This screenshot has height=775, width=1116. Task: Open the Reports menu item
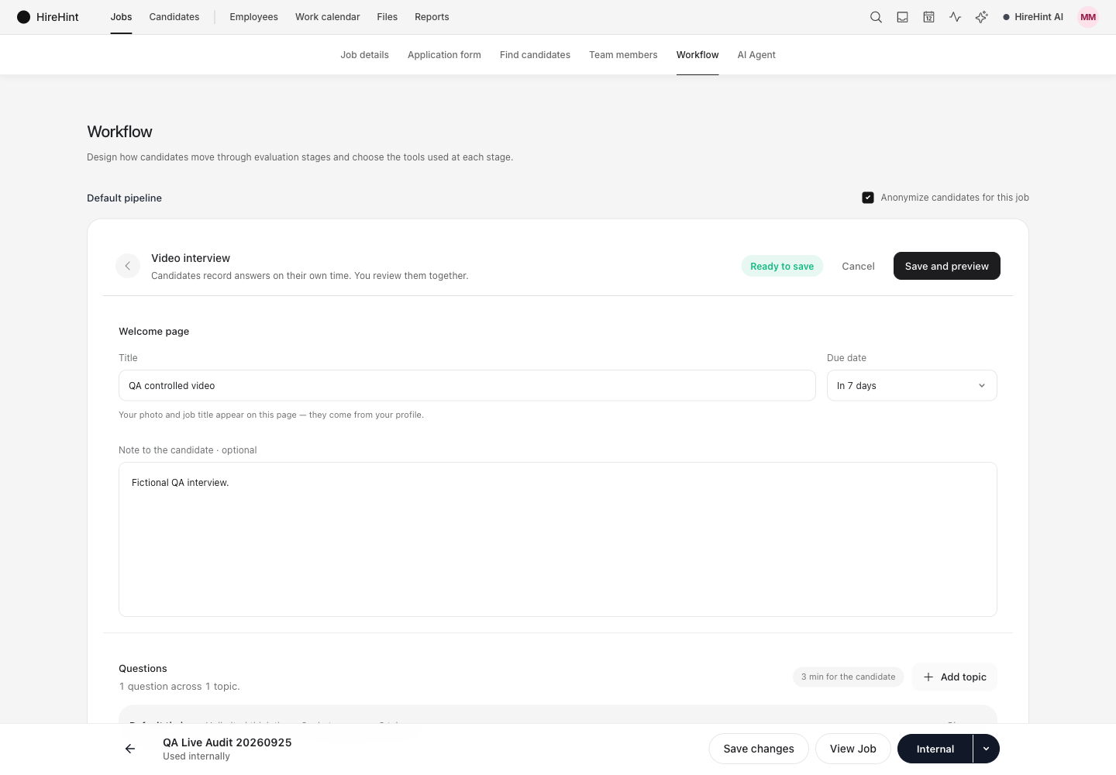[x=432, y=17]
